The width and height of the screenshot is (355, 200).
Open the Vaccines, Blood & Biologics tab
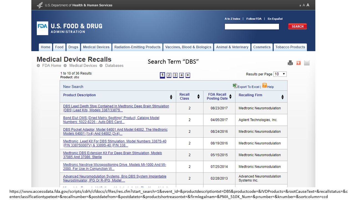click(188, 47)
